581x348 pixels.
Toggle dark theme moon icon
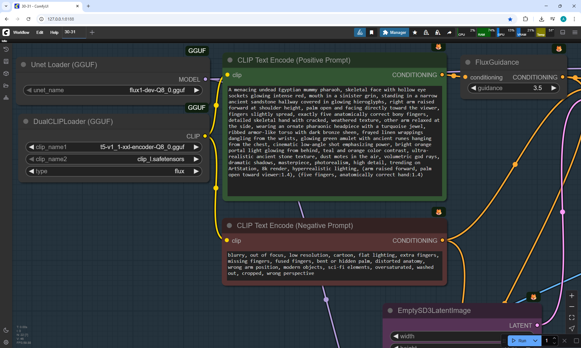click(6, 330)
